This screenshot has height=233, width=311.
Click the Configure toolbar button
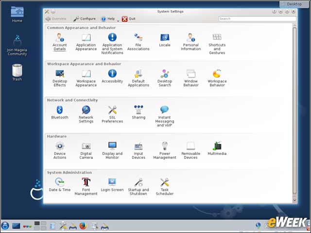pyautogui.click(x=84, y=19)
